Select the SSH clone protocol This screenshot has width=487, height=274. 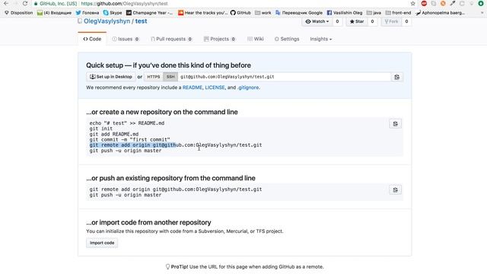point(170,77)
